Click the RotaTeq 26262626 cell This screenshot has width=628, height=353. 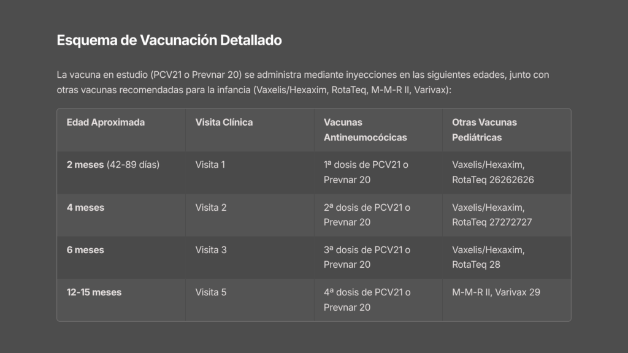click(493, 180)
